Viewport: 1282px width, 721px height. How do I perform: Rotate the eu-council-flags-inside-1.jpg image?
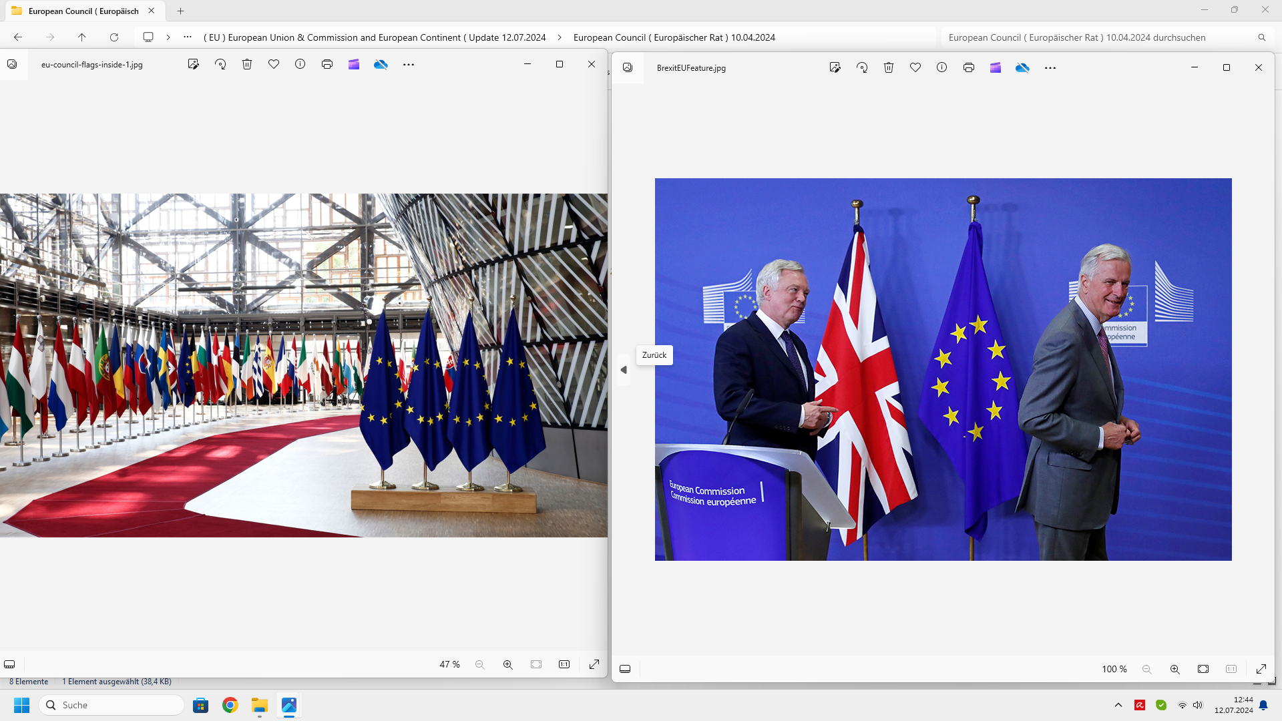(x=220, y=64)
